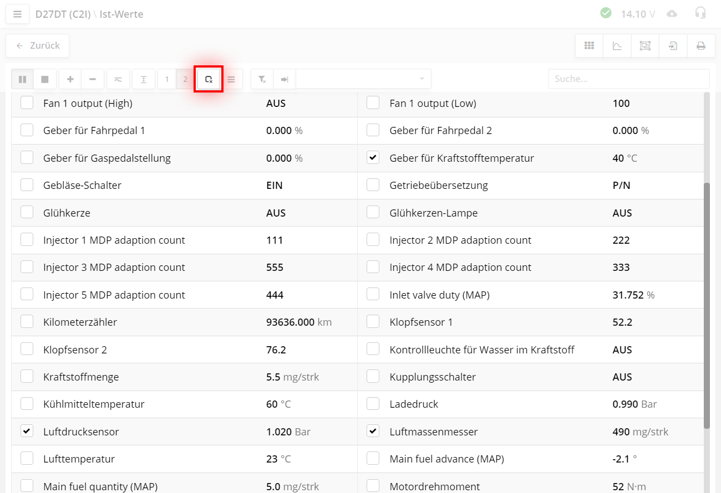The height and width of the screenshot is (493, 721).
Task: Click the Zurück back button
Action: point(38,46)
